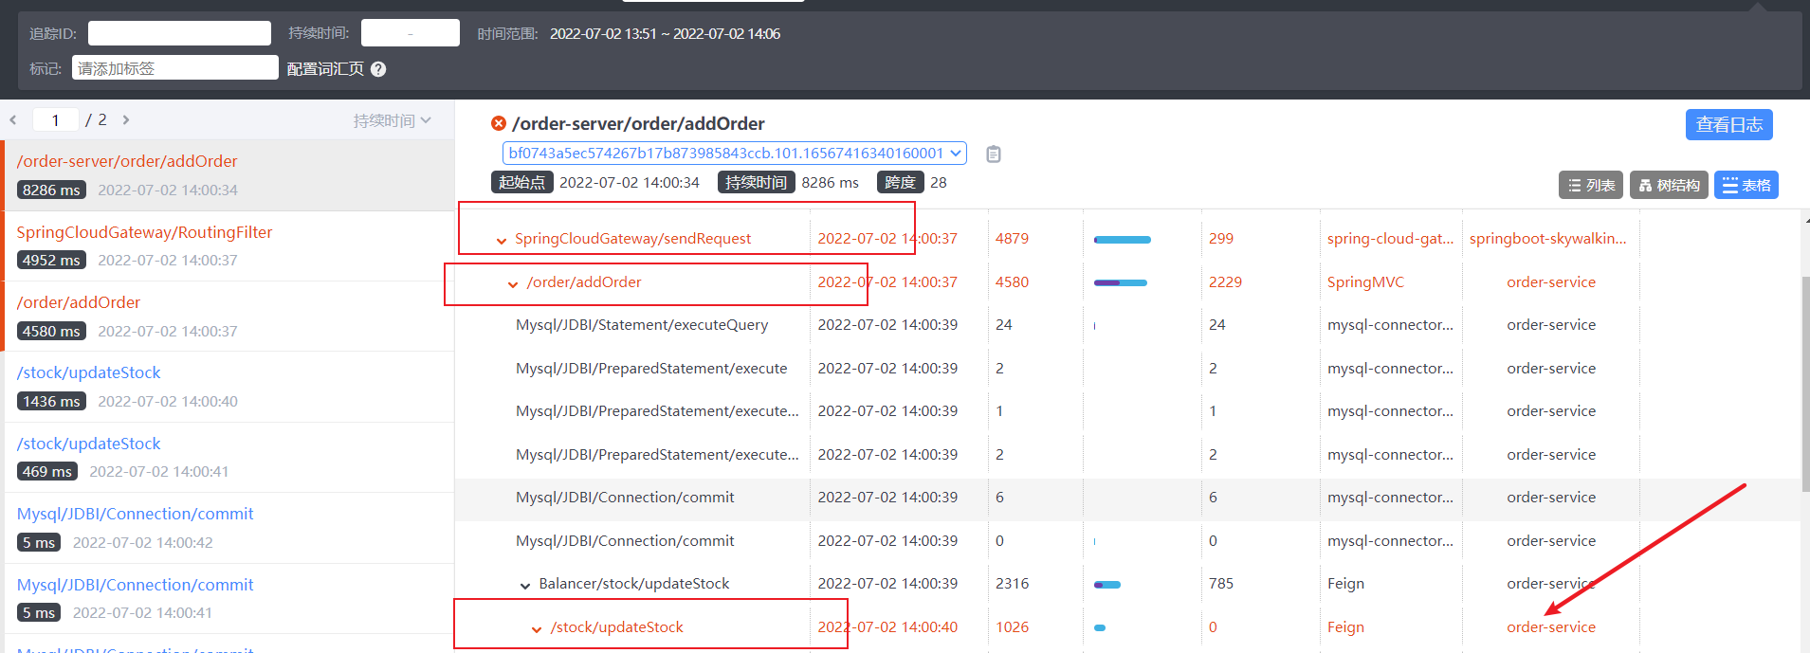Open the 持续时间 sort dropdown
The width and height of the screenshot is (1810, 653).
pos(392,120)
